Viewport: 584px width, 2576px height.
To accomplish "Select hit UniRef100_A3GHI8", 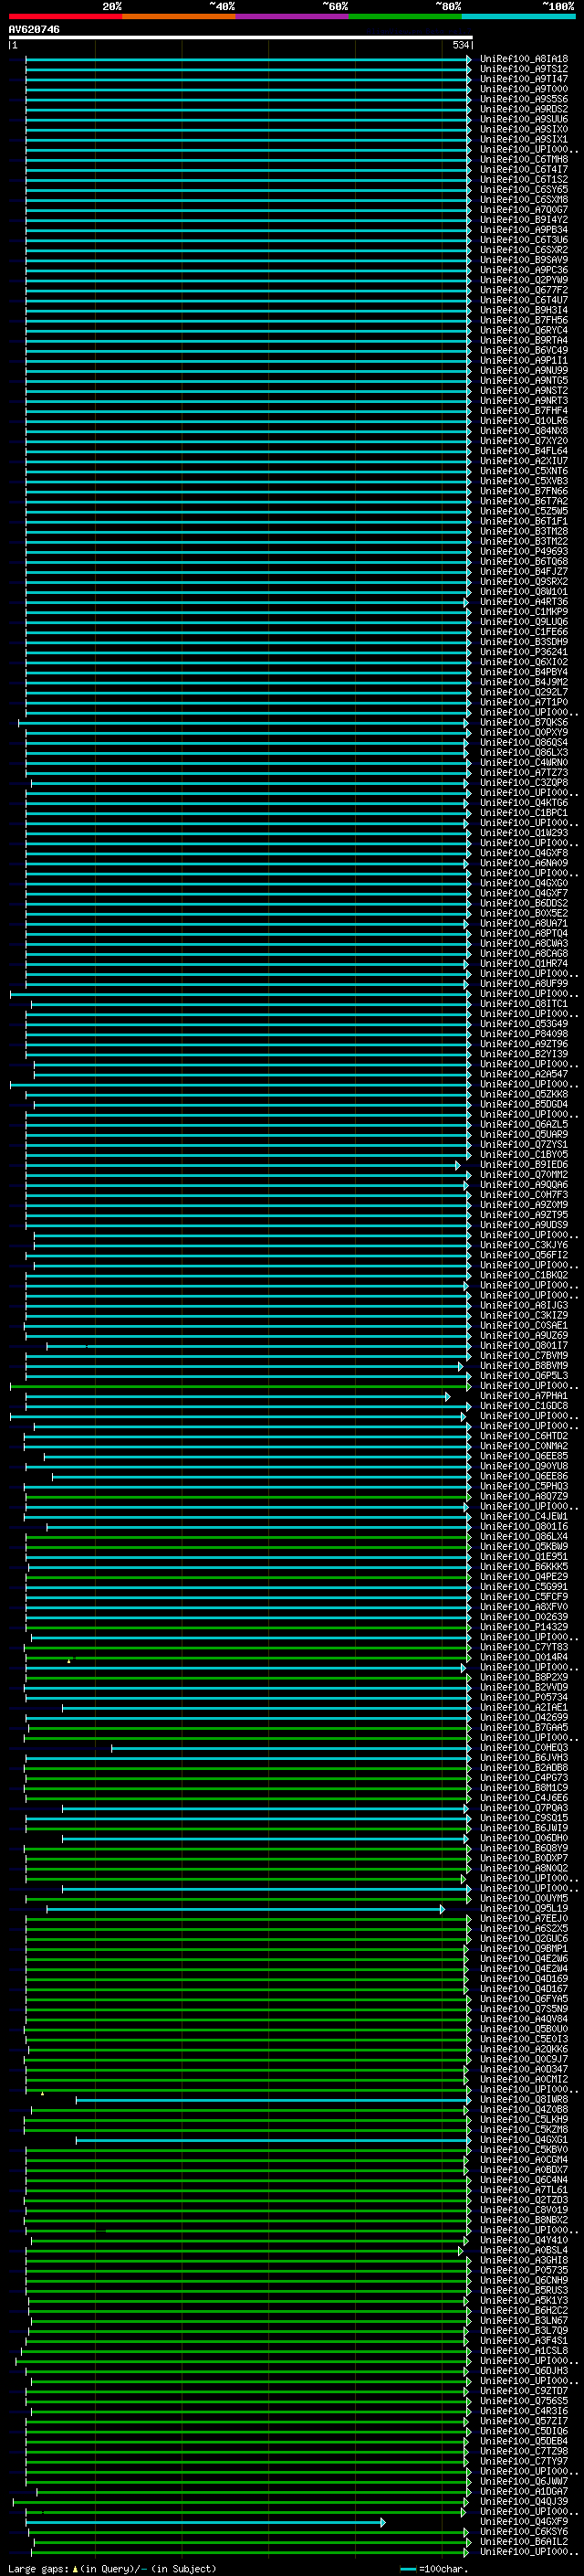I will tap(524, 2262).
